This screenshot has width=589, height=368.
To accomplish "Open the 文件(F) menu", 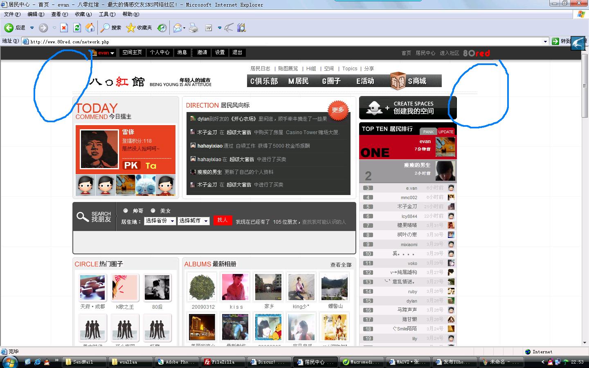I will [x=12, y=14].
